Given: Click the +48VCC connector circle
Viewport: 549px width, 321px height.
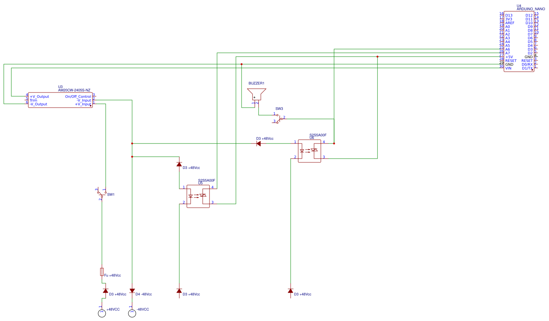Looking at the screenshot, I should (x=102, y=313).
